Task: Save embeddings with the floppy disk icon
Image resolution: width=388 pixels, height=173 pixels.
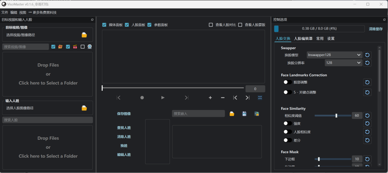Action: coord(244,114)
